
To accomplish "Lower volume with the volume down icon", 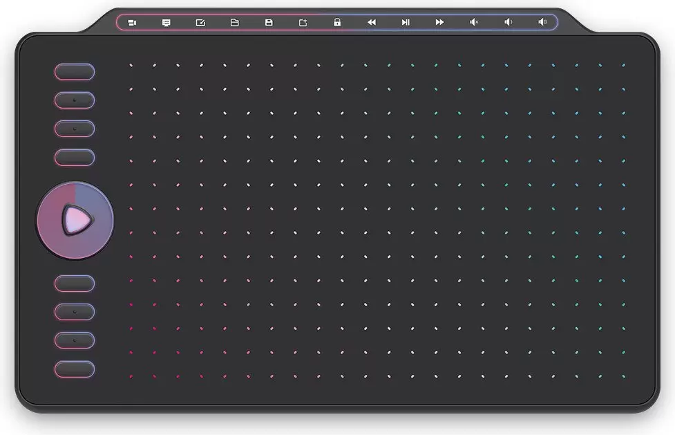I will [x=508, y=23].
